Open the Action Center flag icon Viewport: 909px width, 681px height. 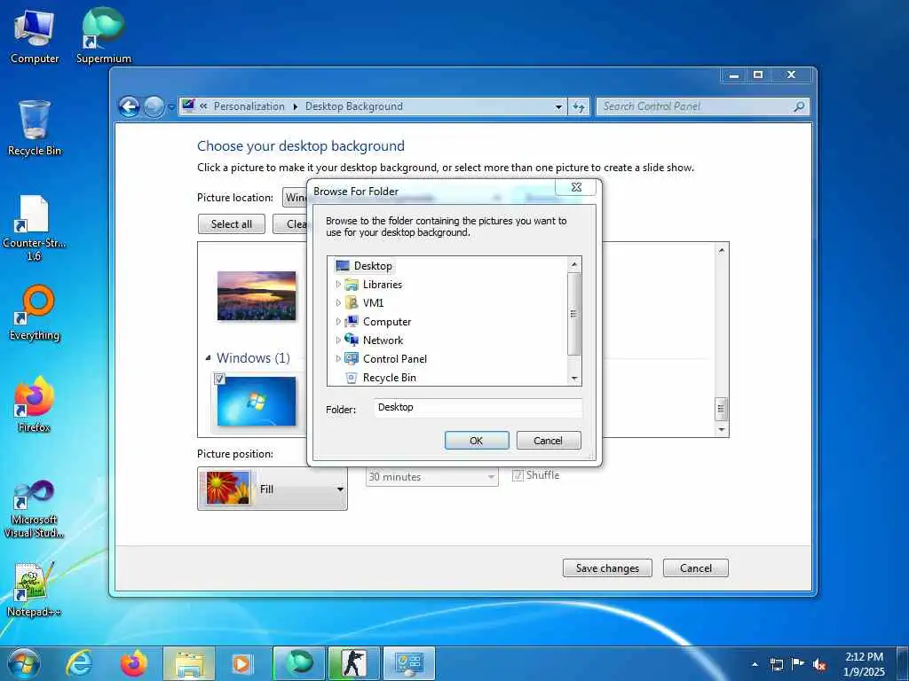(x=798, y=664)
